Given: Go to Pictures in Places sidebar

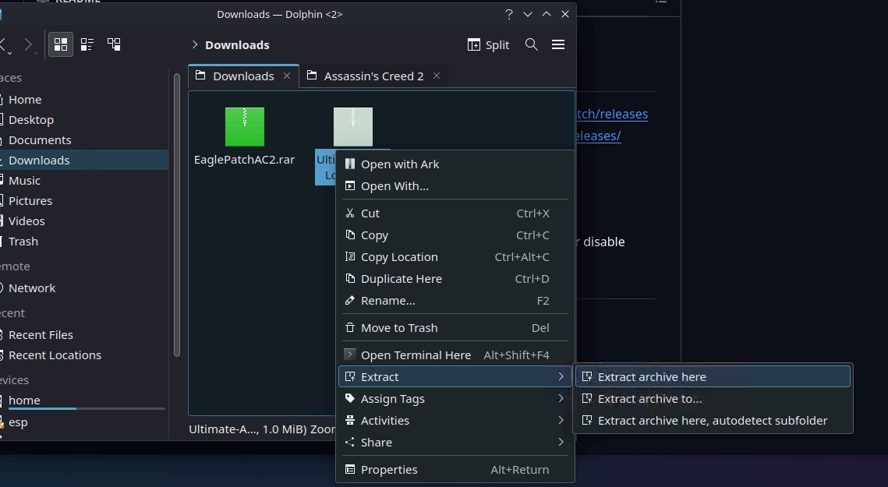Looking at the screenshot, I should pos(30,201).
